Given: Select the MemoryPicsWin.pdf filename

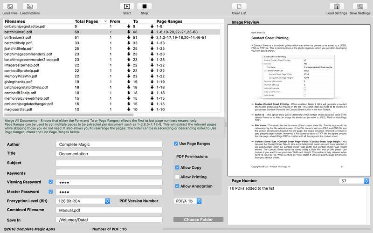Looking at the screenshot, I should coord(21,76).
